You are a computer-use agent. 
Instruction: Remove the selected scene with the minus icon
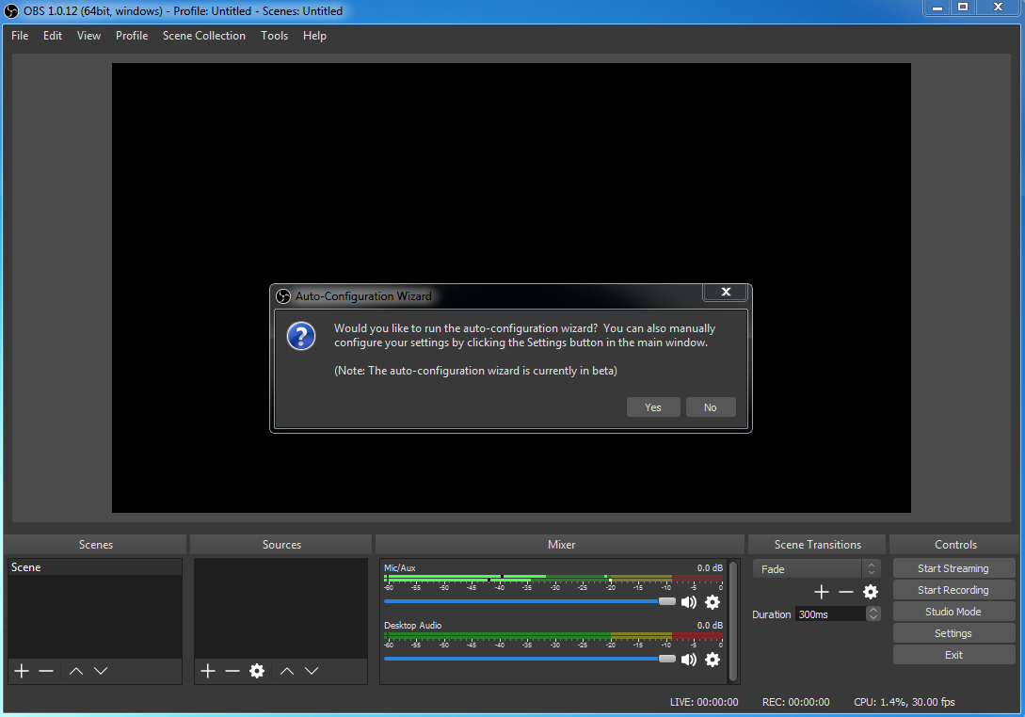pyautogui.click(x=46, y=671)
